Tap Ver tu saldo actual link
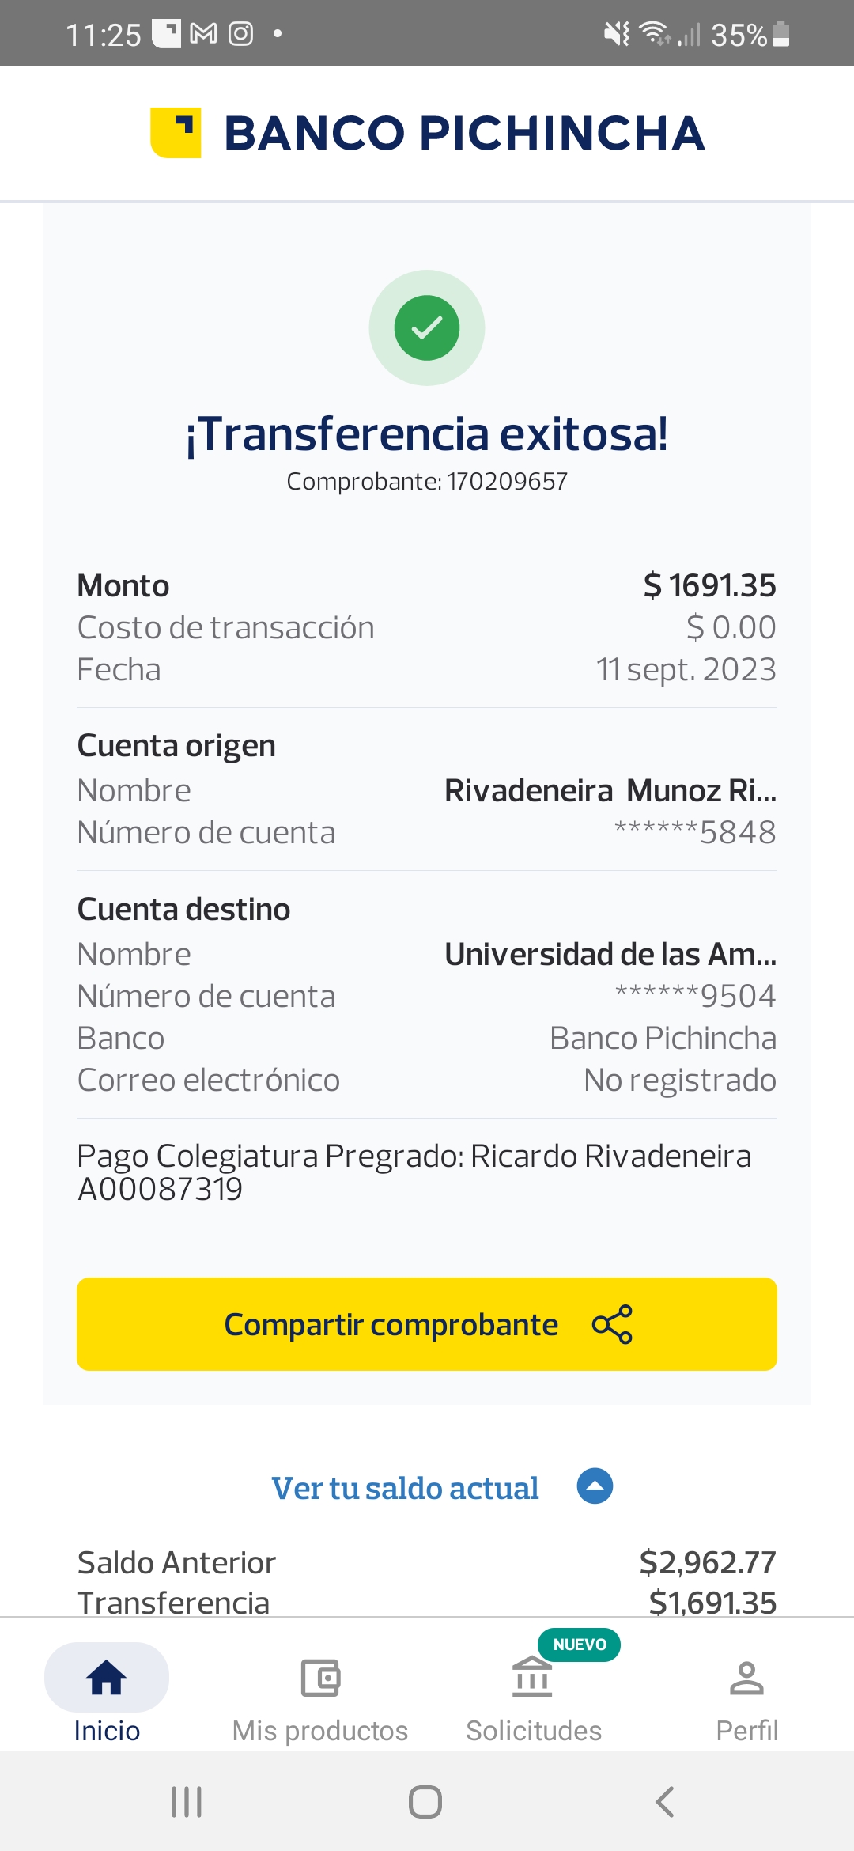The image size is (854, 1851). pyautogui.click(x=405, y=1488)
